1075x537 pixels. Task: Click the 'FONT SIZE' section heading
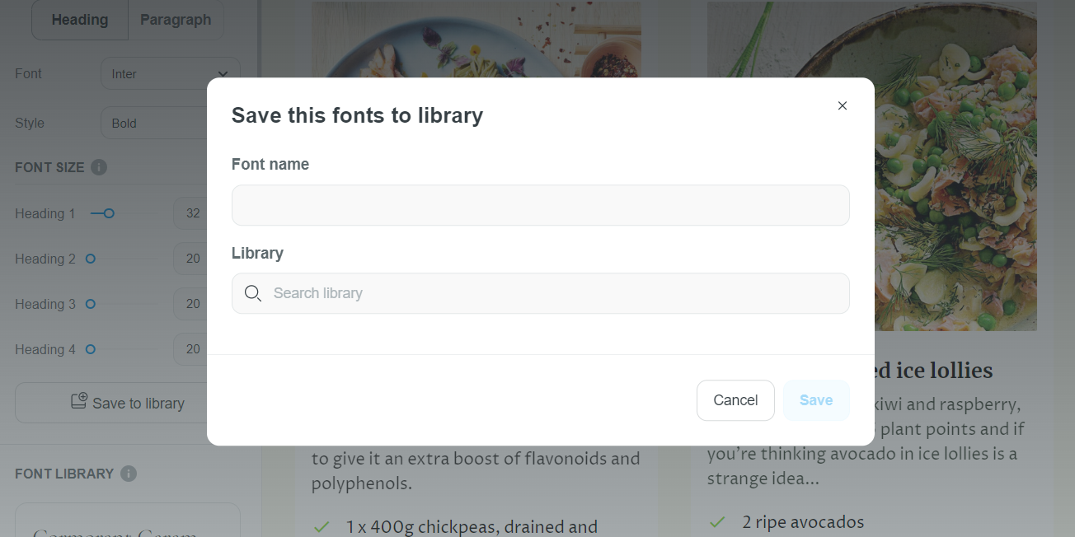[x=49, y=167]
